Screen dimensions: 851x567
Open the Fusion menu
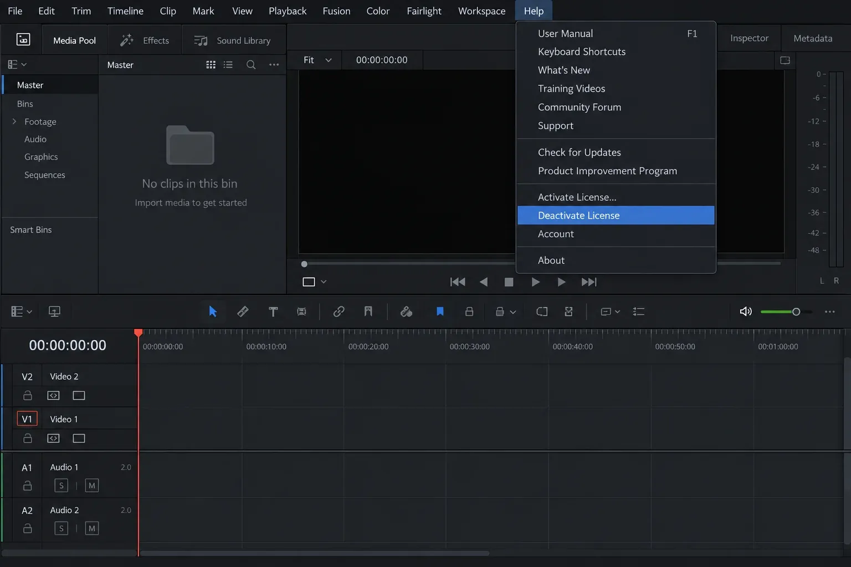[336, 11]
